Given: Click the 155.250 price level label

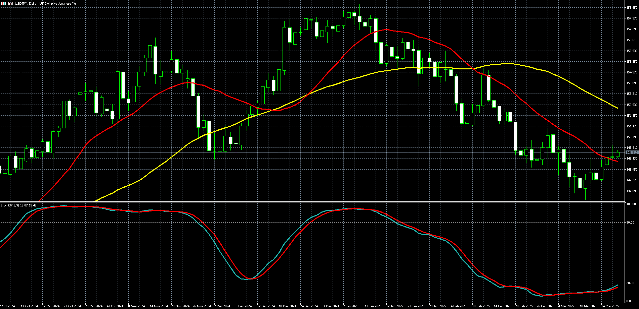Looking at the screenshot, I should [632, 62].
